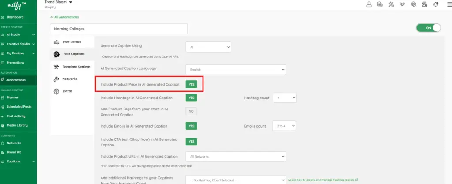The height and width of the screenshot is (184, 452).
Task: Click the Automations rocket icon
Action: point(3,80)
